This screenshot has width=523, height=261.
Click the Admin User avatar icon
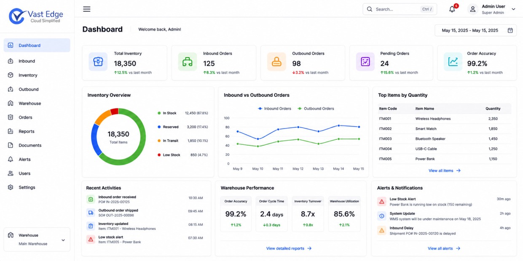click(473, 9)
